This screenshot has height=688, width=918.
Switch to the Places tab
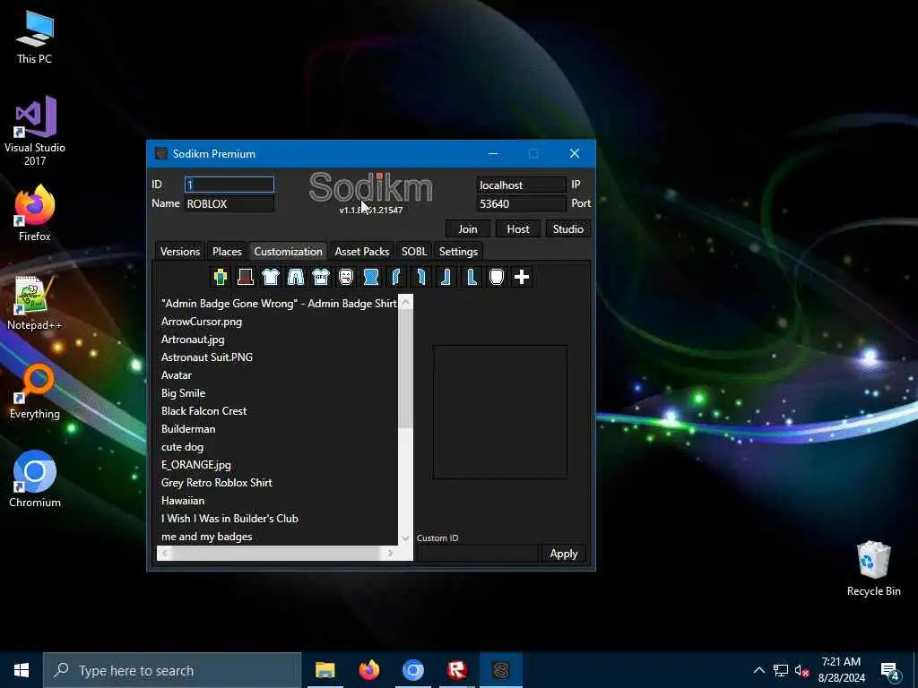pyautogui.click(x=227, y=252)
